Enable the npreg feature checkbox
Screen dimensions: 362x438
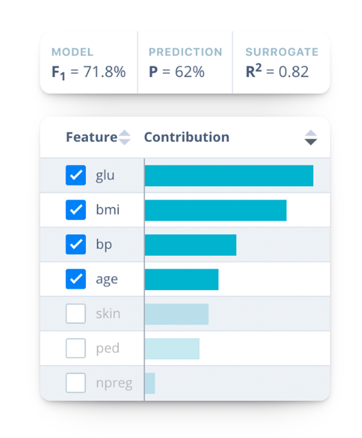coord(76,383)
